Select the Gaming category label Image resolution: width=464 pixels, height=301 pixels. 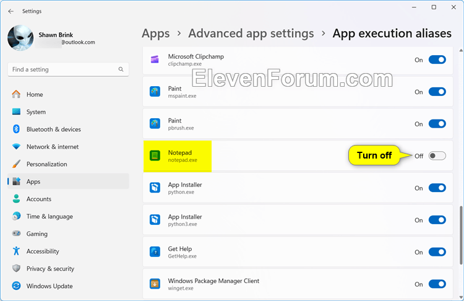tap(37, 233)
